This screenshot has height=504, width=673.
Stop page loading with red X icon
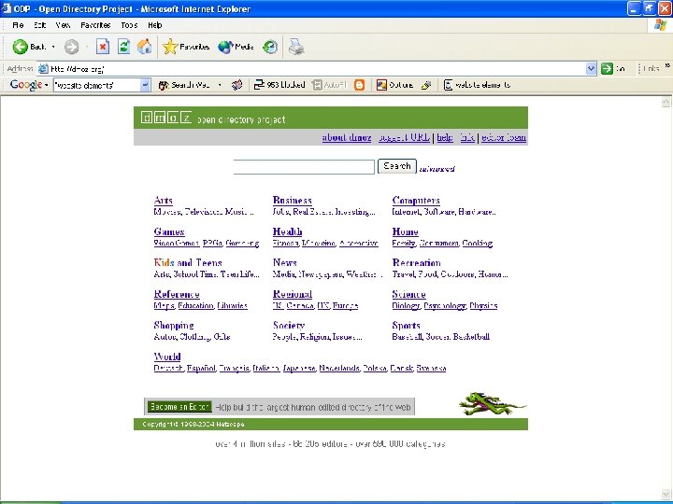click(103, 47)
